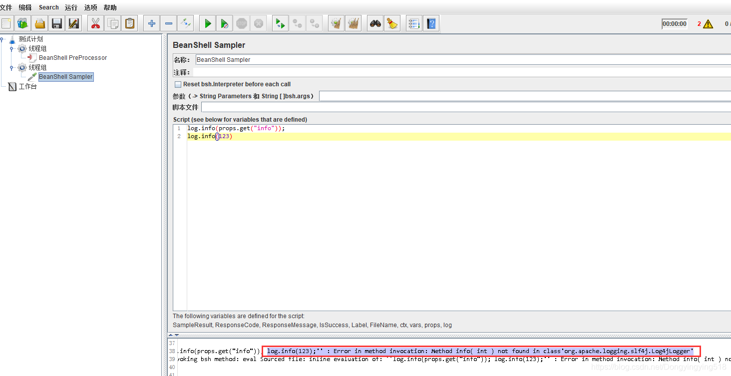Click log line 38 error message
The image size is (731, 376).
(481, 351)
